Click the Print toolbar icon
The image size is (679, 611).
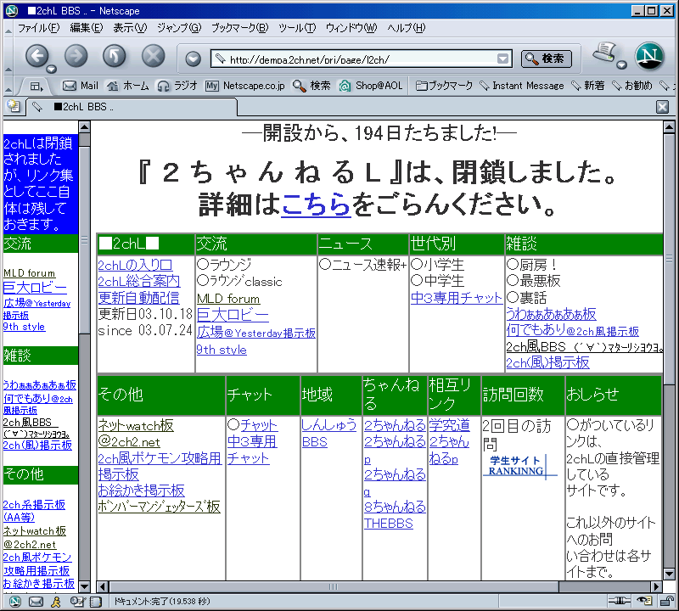pyautogui.click(x=605, y=53)
